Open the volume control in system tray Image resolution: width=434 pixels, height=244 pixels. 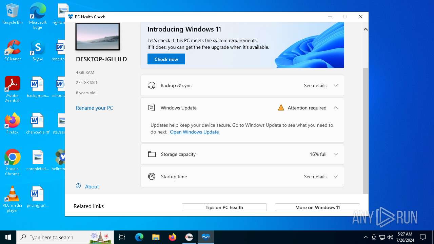390,237
